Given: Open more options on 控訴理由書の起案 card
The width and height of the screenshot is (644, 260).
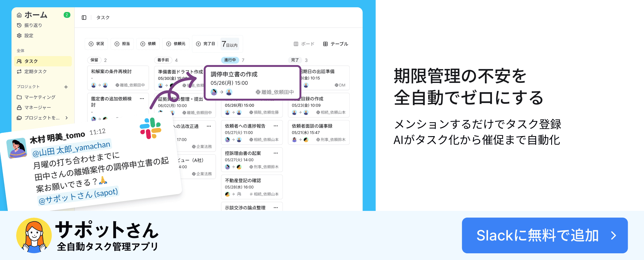Looking at the screenshot, I should [x=276, y=153].
